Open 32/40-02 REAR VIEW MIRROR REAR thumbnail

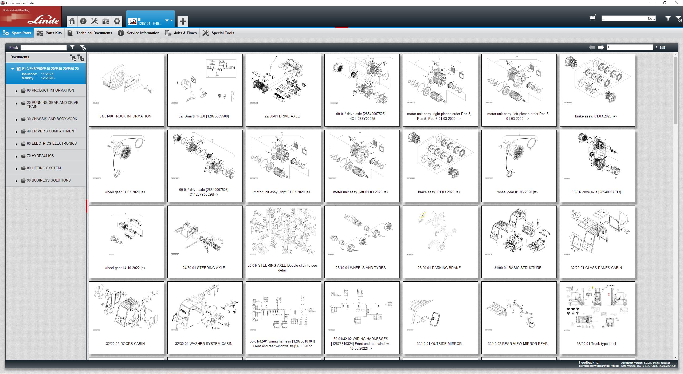click(519, 317)
